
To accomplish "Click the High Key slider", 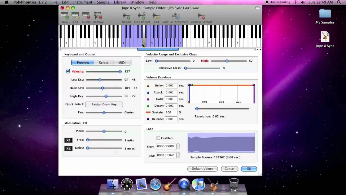I will click(104, 96).
